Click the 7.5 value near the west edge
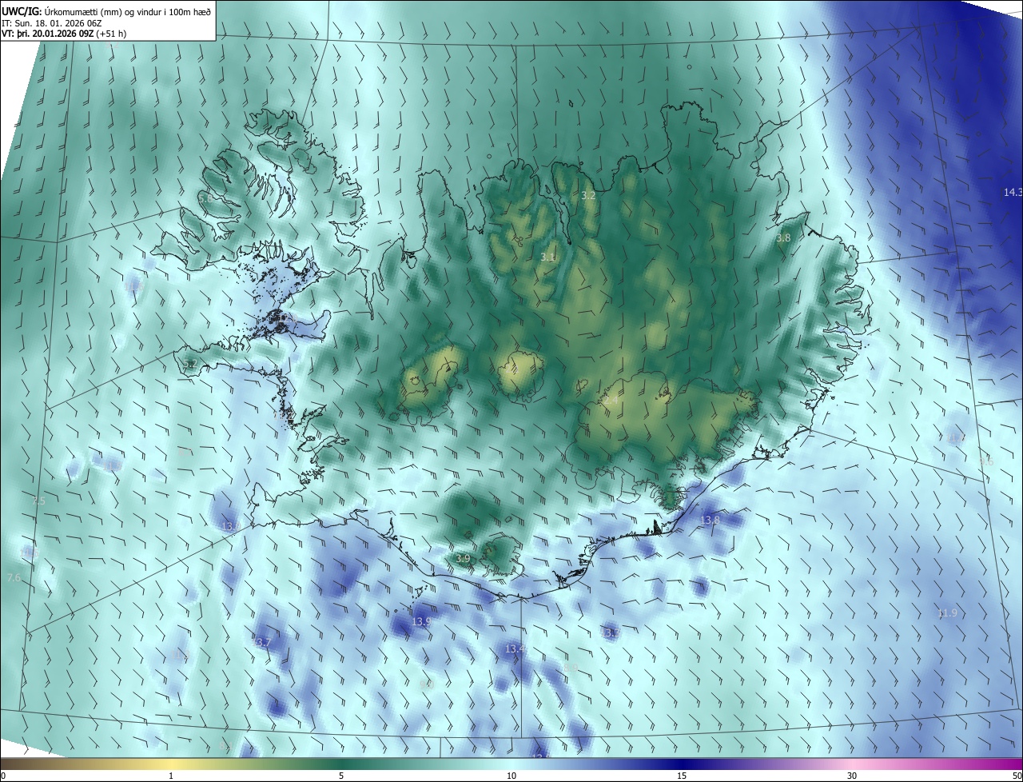 pos(39,501)
